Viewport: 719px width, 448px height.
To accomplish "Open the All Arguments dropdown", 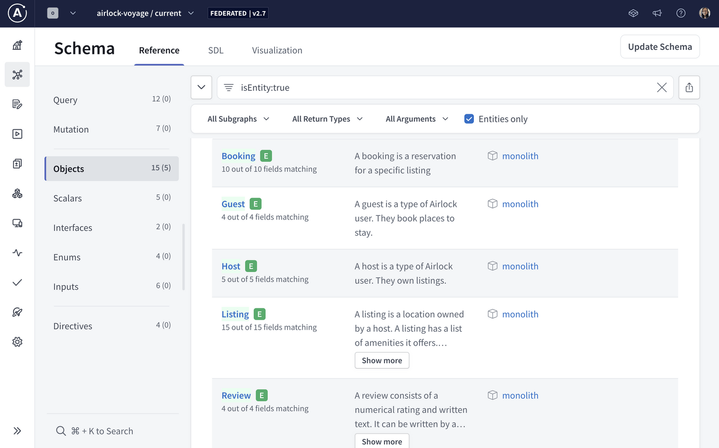I will click(416, 119).
